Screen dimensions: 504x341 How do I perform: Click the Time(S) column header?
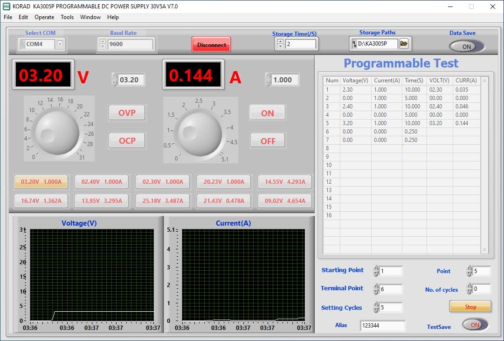pos(414,80)
